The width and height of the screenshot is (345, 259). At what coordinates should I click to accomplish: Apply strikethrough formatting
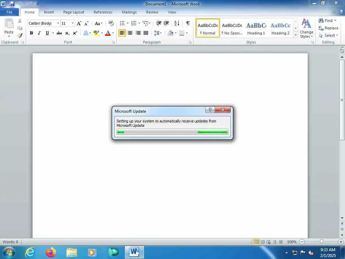(x=59, y=33)
